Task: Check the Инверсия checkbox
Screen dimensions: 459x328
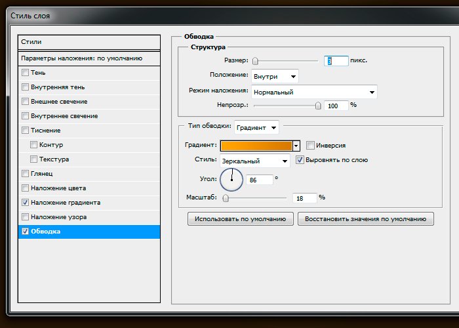Action: tap(311, 146)
